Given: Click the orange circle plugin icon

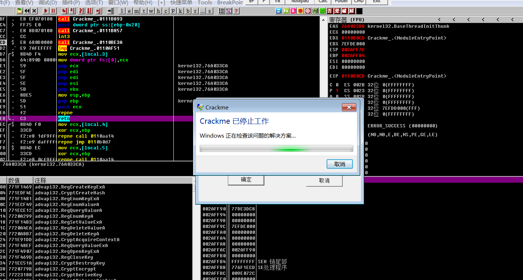Looking at the screenshot, I should pyautogui.click(x=301, y=11).
